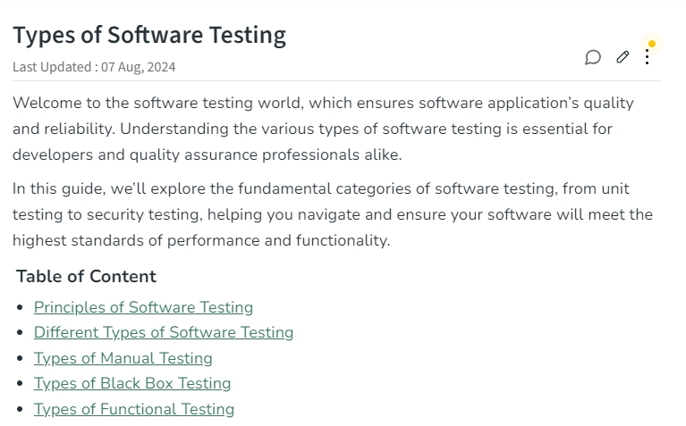
Task: Open the three-dot more options menu
Action: 647,57
